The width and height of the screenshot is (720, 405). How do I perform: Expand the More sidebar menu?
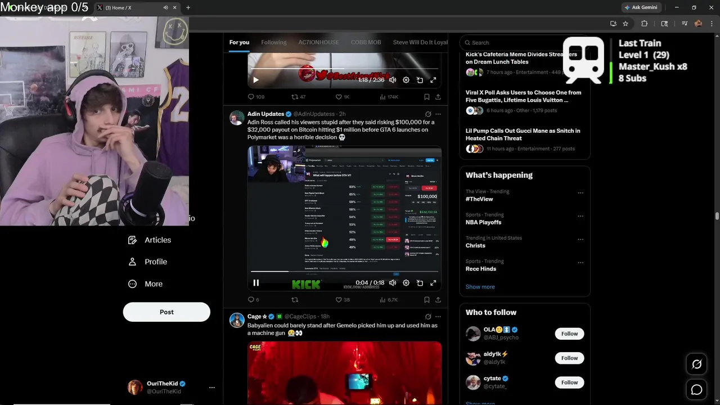[146, 284]
